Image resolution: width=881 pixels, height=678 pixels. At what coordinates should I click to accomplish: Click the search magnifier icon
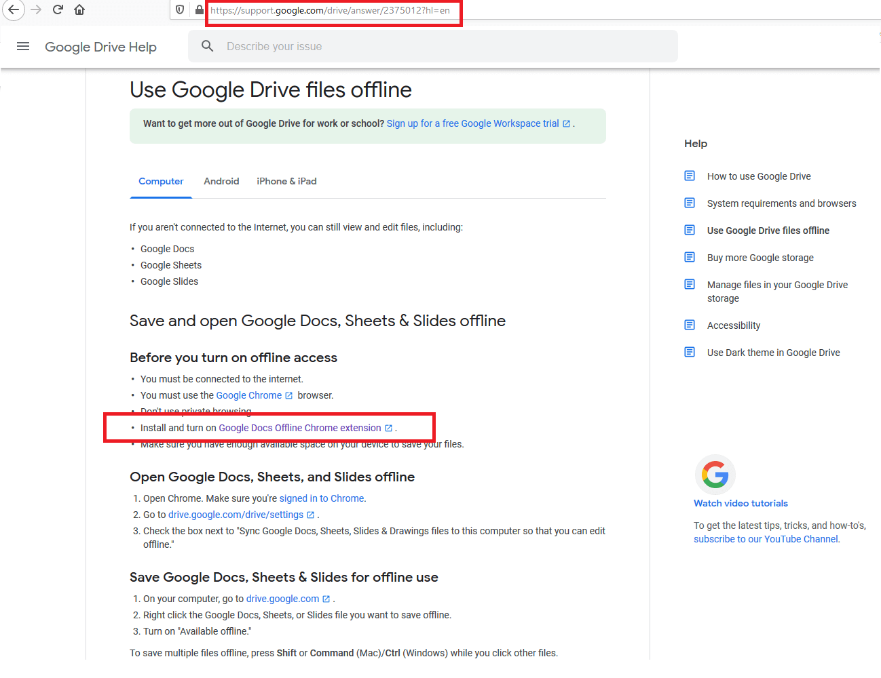(x=208, y=46)
